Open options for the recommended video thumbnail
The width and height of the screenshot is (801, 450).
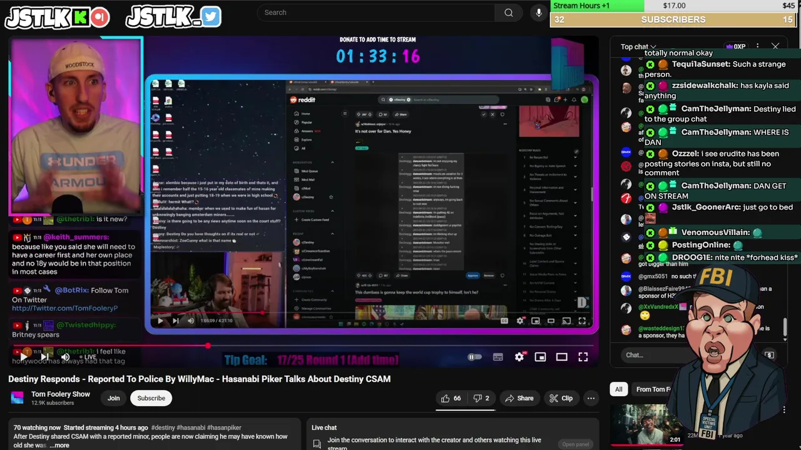(784, 410)
